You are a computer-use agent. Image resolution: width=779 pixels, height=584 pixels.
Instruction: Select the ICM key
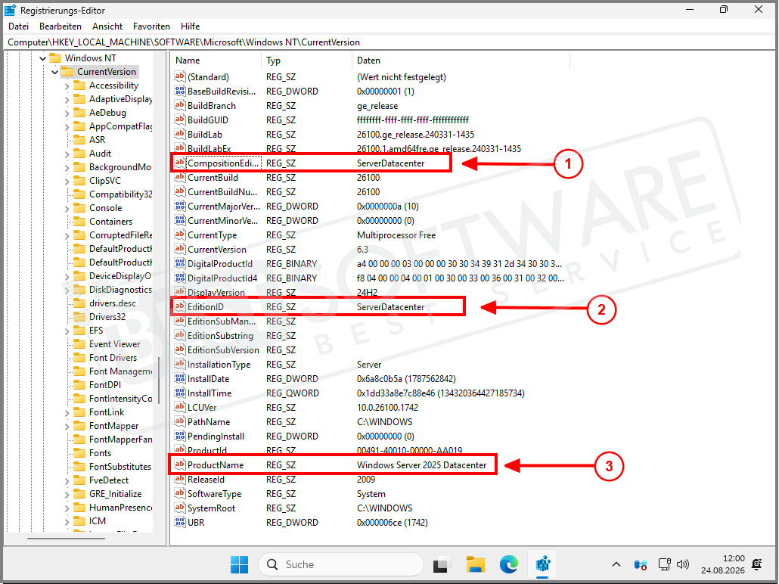point(98,521)
